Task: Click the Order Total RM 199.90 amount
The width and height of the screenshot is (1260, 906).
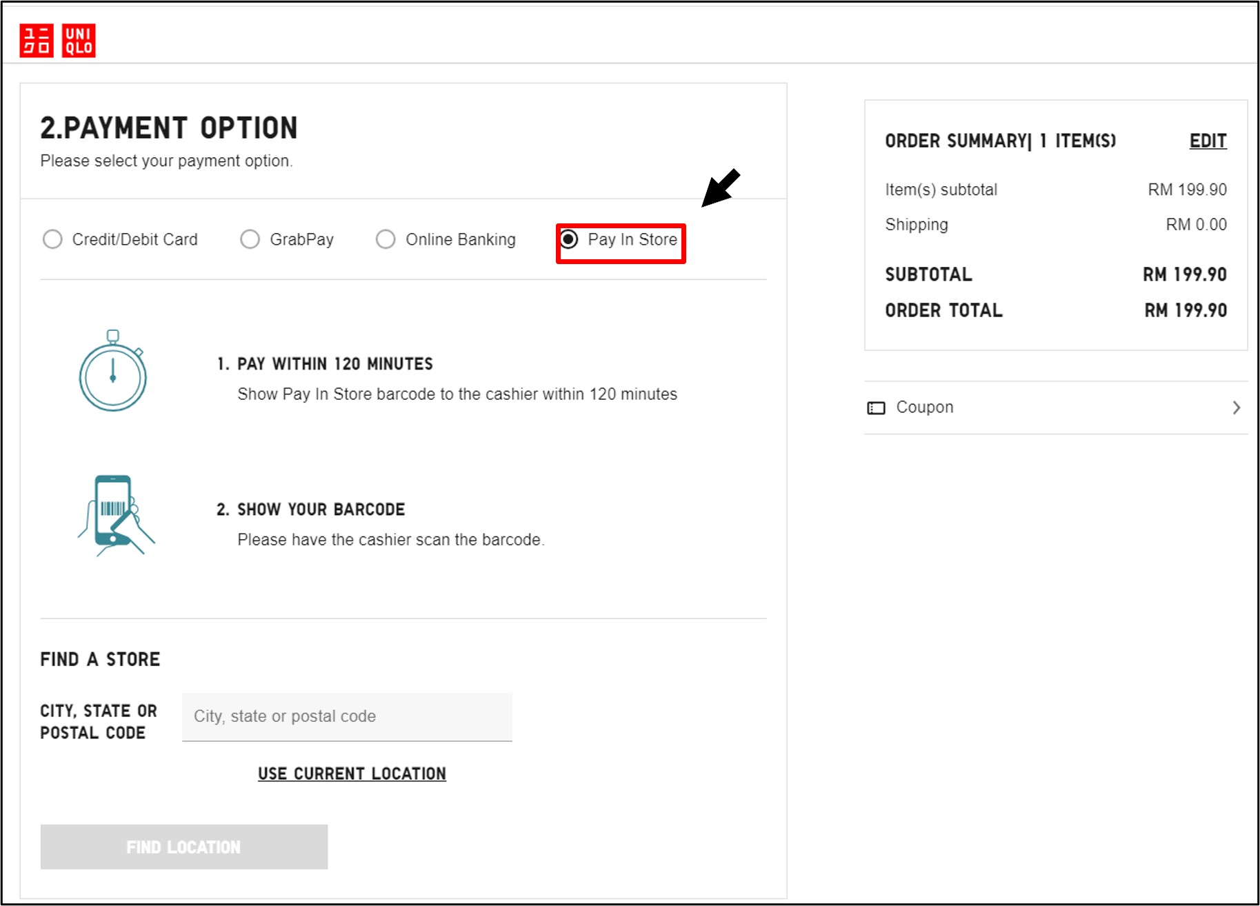Action: pyautogui.click(x=1185, y=311)
